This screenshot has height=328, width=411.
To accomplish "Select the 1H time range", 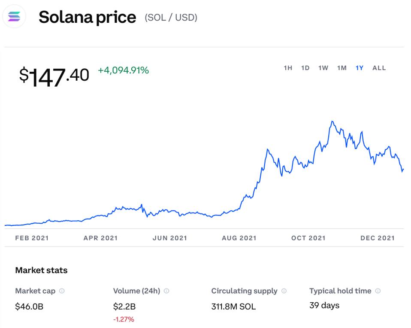I will point(288,68).
